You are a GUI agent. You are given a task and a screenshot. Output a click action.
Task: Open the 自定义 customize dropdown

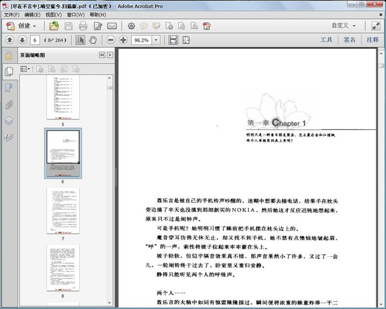click(344, 26)
